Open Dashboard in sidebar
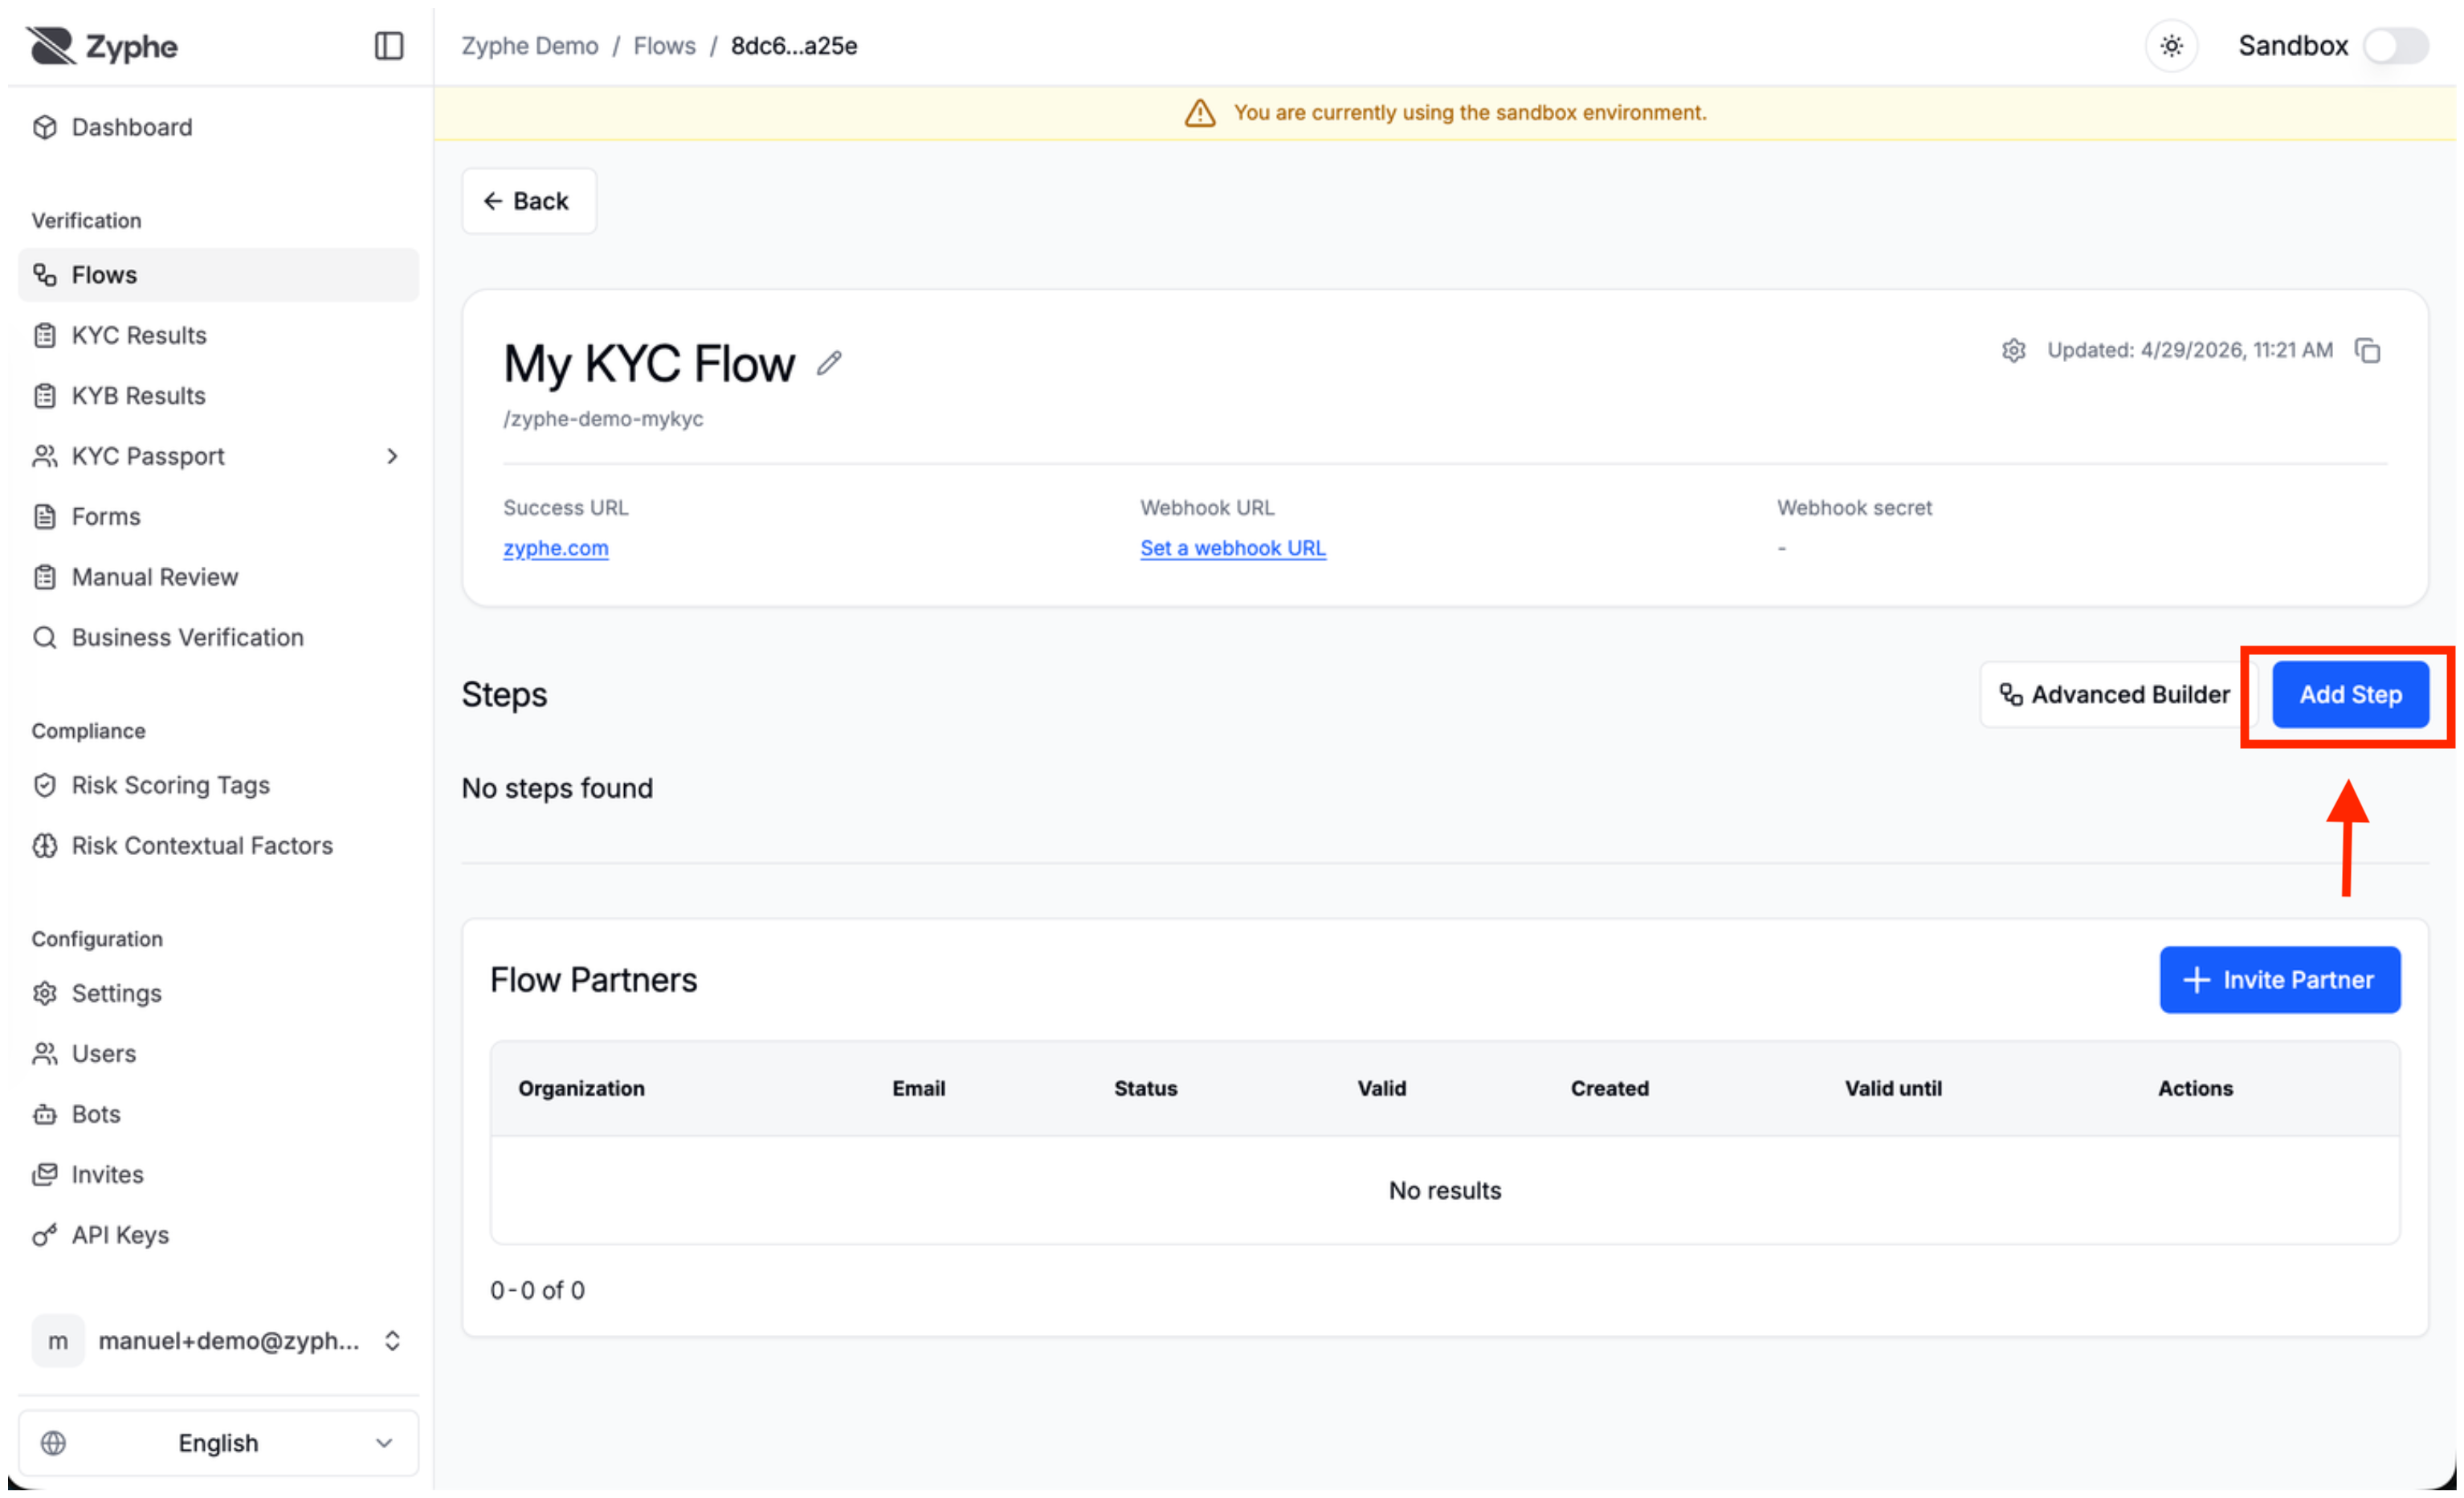This screenshot has width=2464, height=1498. click(x=218, y=127)
